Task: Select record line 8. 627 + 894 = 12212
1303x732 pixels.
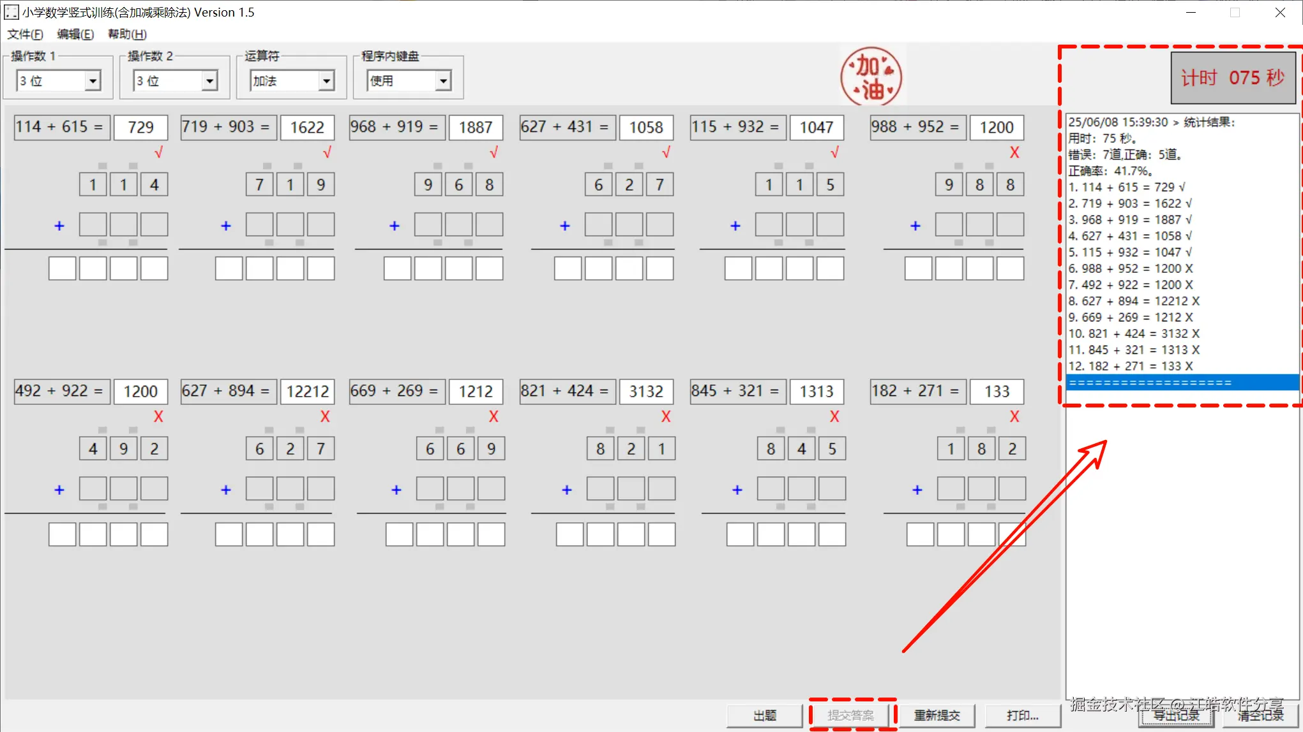Action: click(x=1134, y=301)
